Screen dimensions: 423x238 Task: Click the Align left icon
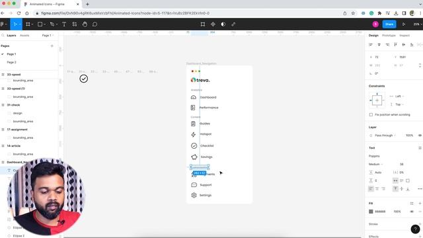371,44
